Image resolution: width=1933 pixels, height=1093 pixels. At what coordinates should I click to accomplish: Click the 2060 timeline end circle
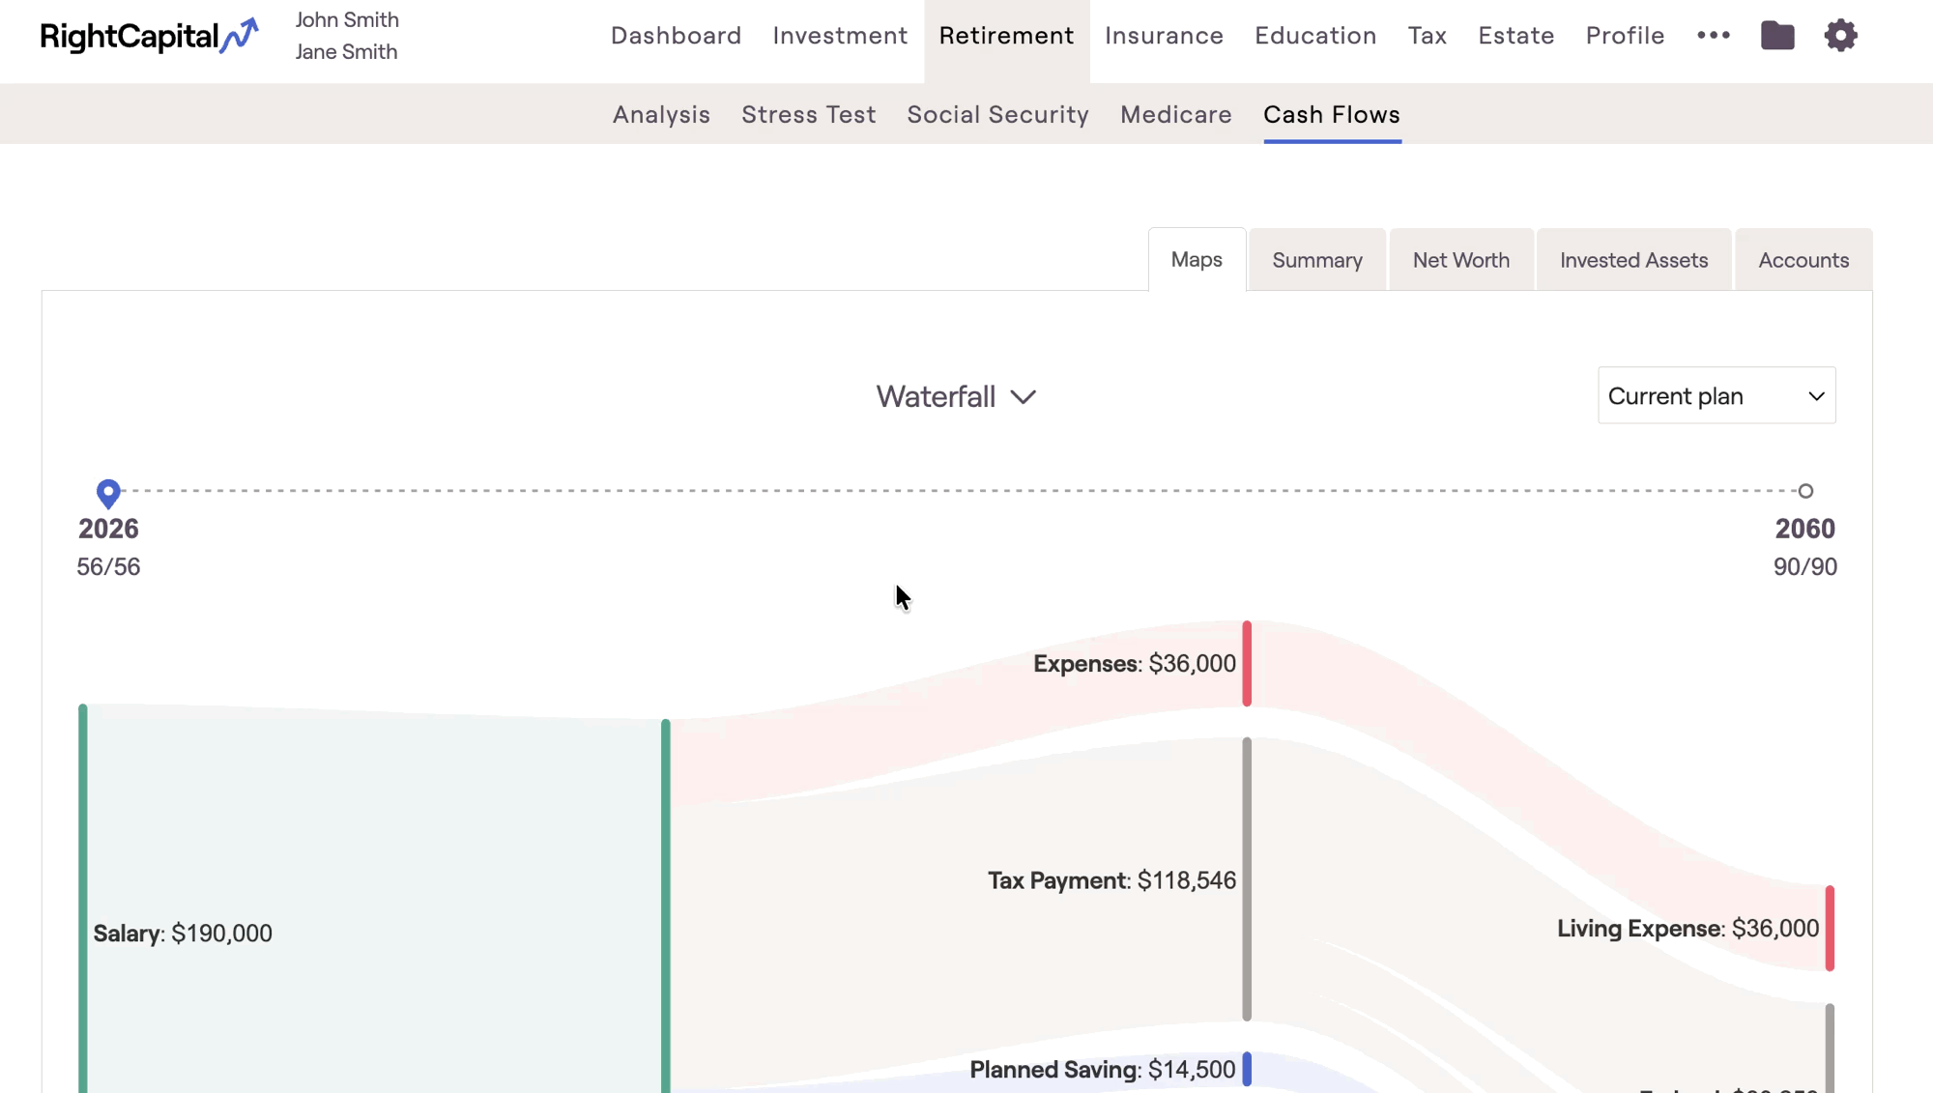tap(1804, 491)
